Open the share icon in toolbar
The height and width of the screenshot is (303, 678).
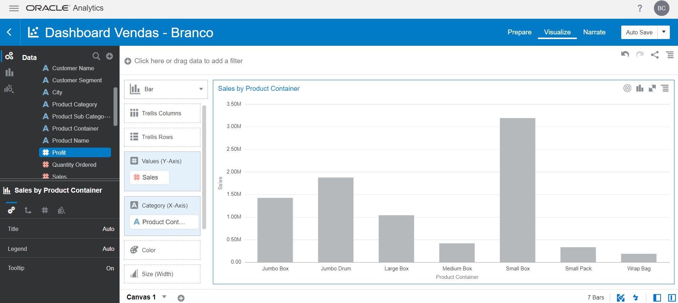click(655, 55)
